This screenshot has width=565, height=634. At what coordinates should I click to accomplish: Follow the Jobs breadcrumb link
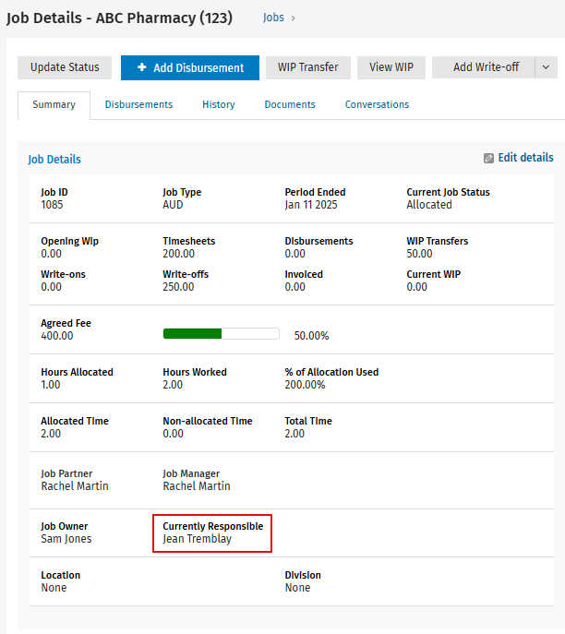click(273, 18)
